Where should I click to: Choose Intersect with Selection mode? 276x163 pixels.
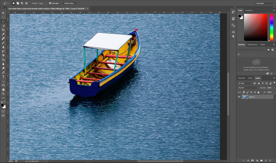[26, 3]
